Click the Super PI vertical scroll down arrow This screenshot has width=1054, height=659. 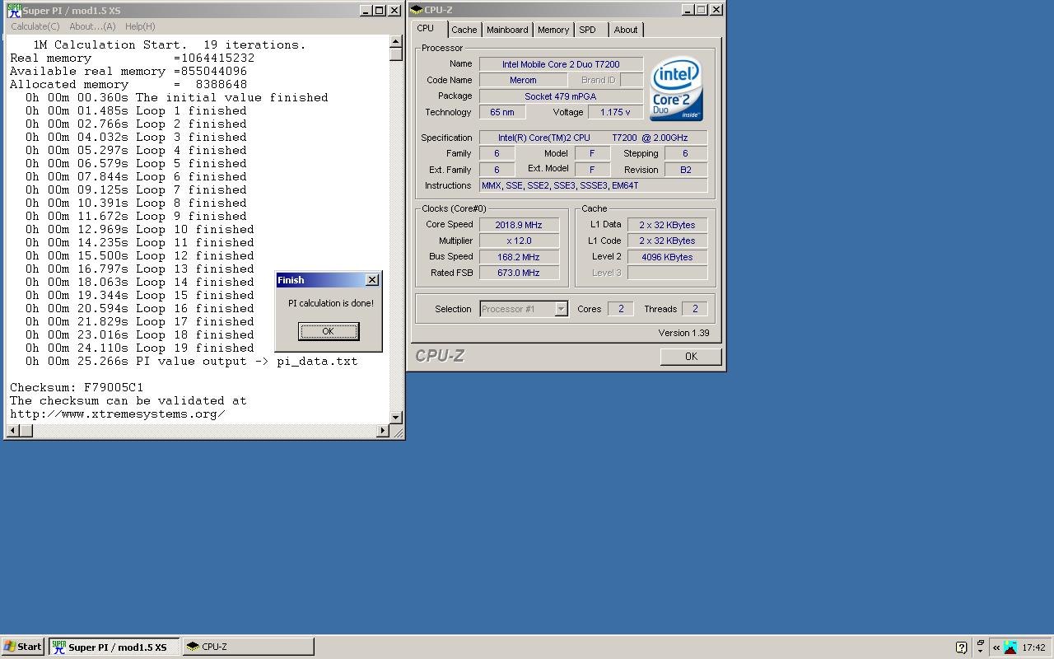[x=396, y=417]
